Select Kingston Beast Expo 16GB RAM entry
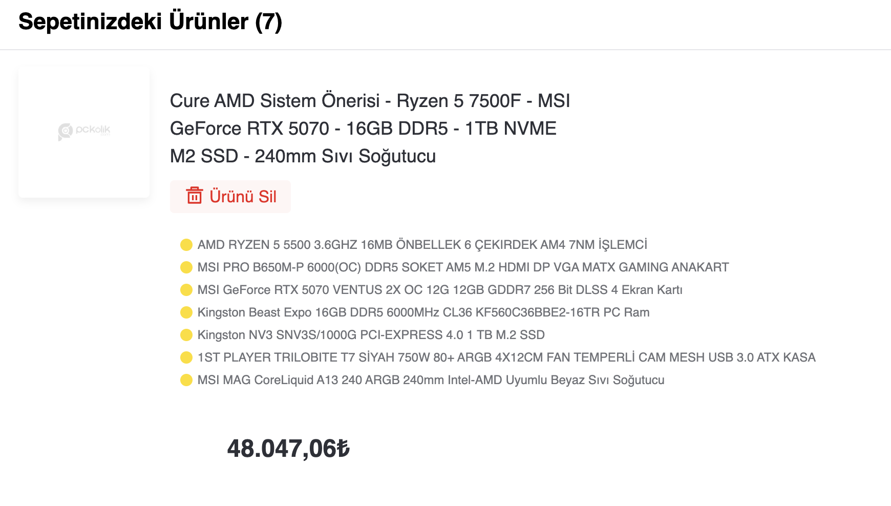 point(423,312)
